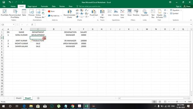Select the salary cell 100000

click(x=84, y=41)
